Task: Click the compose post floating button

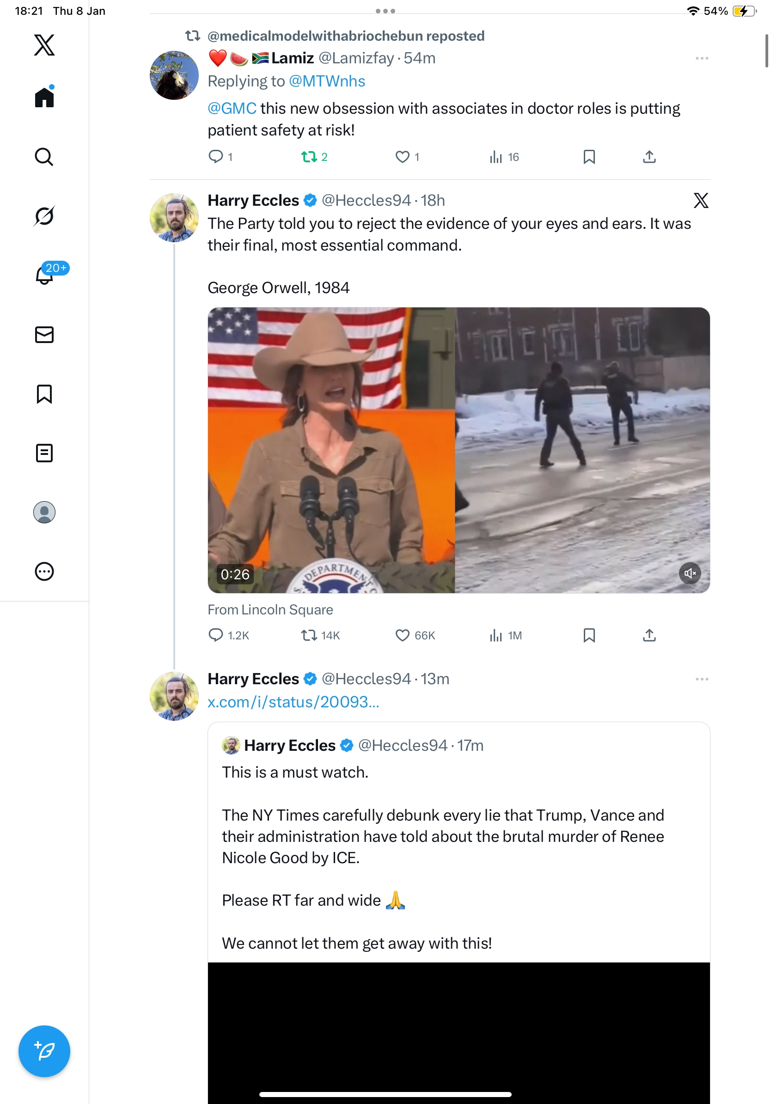Action: click(x=44, y=1051)
